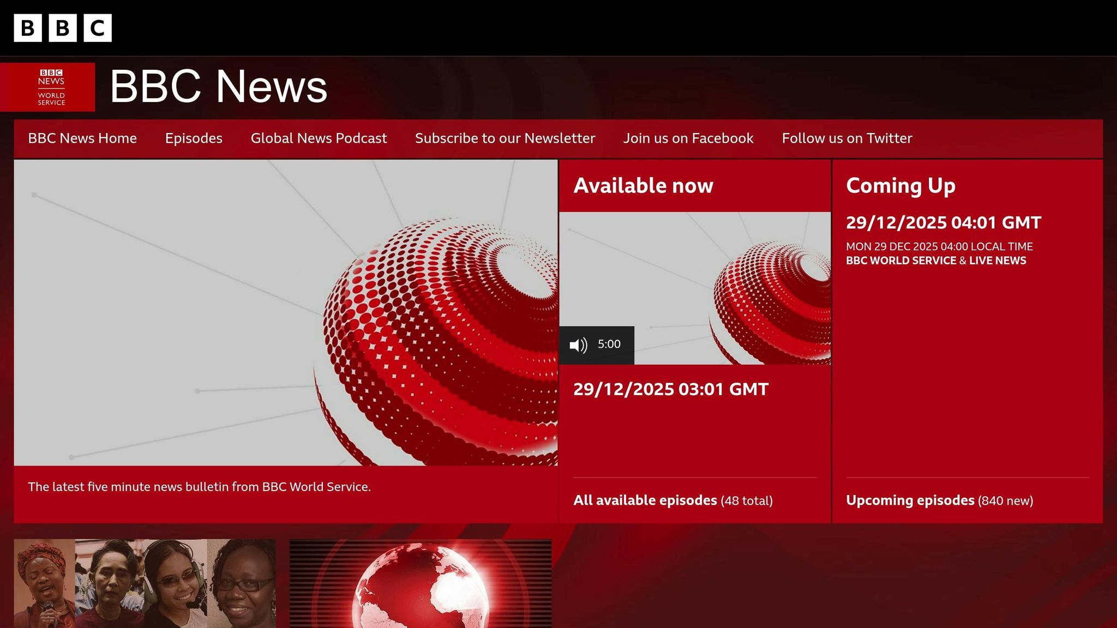Open the photo collage thumbnail at bottom left
The image size is (1117, 628).
(146, 583)
